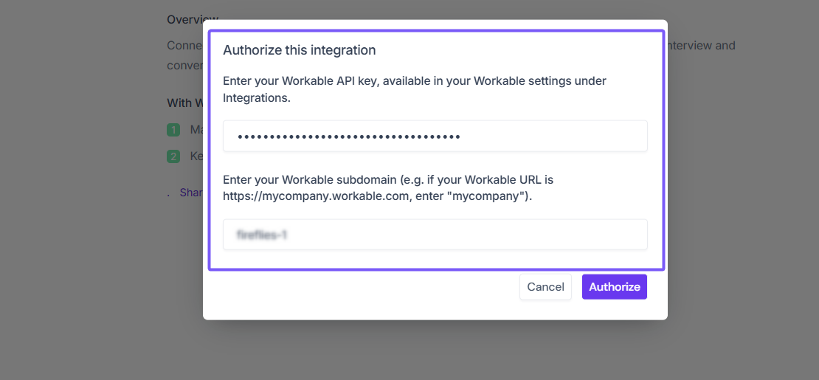Focus the Workable API key field
Image resolution: width=819 pixels, height=380 pixels.
[435, 137]
